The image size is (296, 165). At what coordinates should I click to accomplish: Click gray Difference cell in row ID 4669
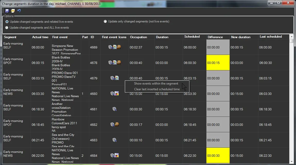coord(218,47)
